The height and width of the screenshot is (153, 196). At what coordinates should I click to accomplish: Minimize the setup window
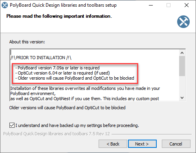point(151,5)
